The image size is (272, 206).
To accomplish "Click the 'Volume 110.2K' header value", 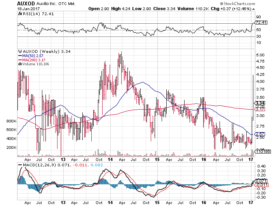I will tap(193, 9).
